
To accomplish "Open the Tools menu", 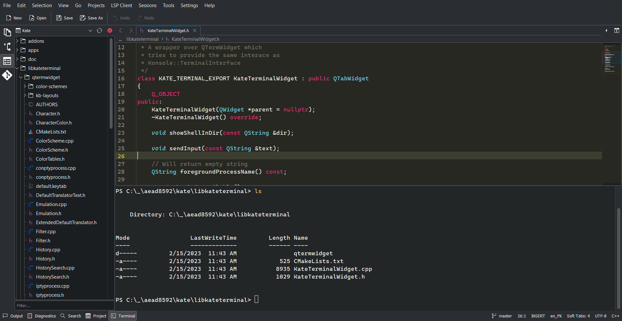I will click(x=168, y=5).
